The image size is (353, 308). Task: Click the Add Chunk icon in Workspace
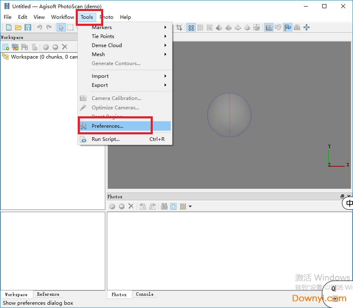click(6, 47)
